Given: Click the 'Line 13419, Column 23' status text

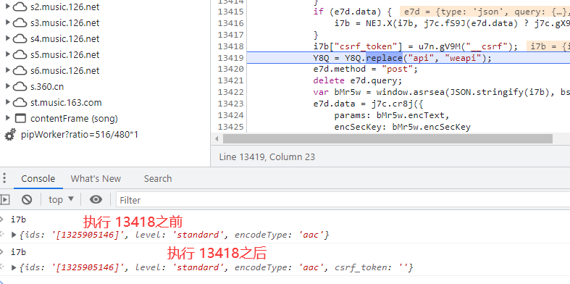Looking at the screenshot, I should 267,157.
